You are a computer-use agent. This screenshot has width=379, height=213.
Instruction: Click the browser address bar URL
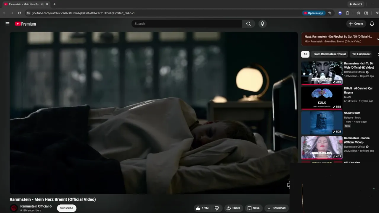coord(83,13)
